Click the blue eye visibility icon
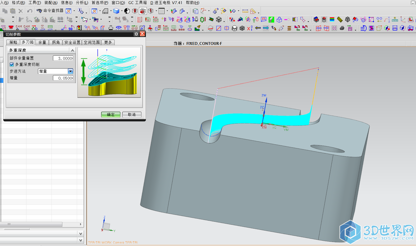This screenshot has height=246, width=416. [118, 28]
